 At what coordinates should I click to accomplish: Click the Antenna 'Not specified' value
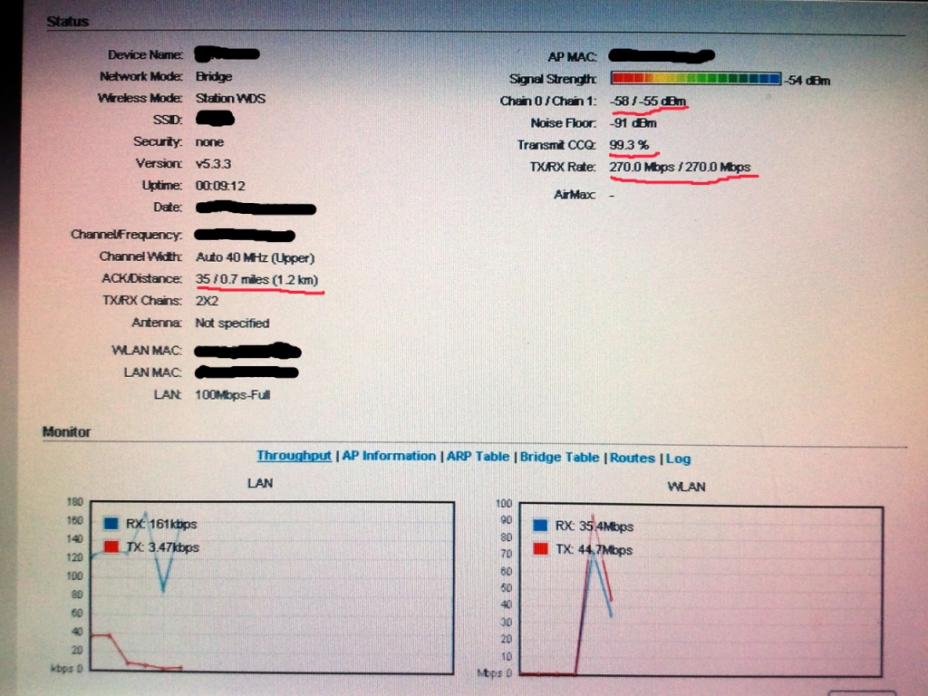point(232,324)
